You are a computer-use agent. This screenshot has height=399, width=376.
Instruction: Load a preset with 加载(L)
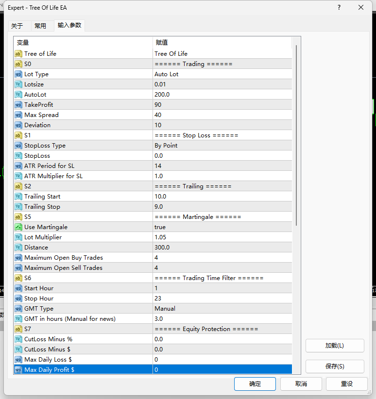click(335, 346)
